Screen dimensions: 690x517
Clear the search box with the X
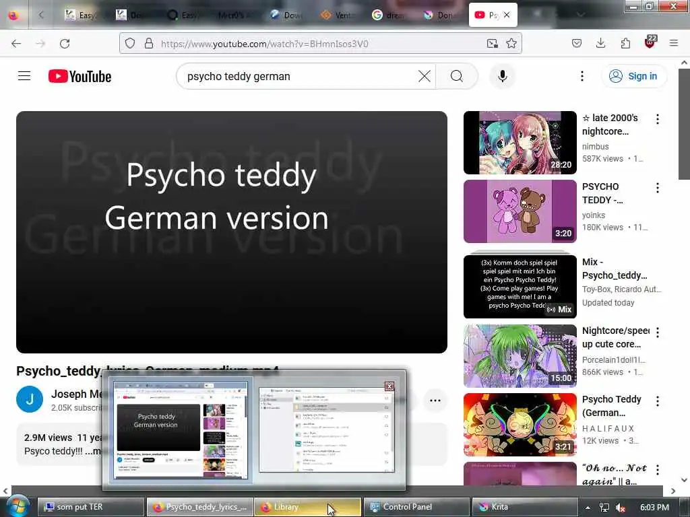click(425, 76)
